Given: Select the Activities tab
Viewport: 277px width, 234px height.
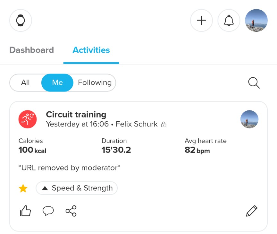Looking at the screenshot, I should tap(91, 50).
